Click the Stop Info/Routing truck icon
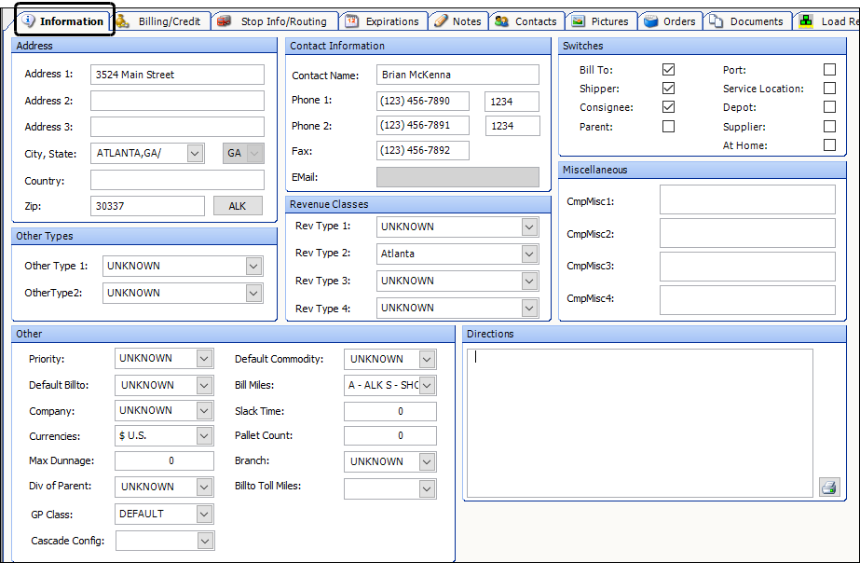 click(x=225, y=21)
